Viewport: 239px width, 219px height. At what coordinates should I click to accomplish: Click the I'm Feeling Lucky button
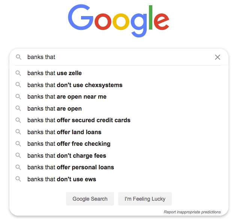(145, 199)
